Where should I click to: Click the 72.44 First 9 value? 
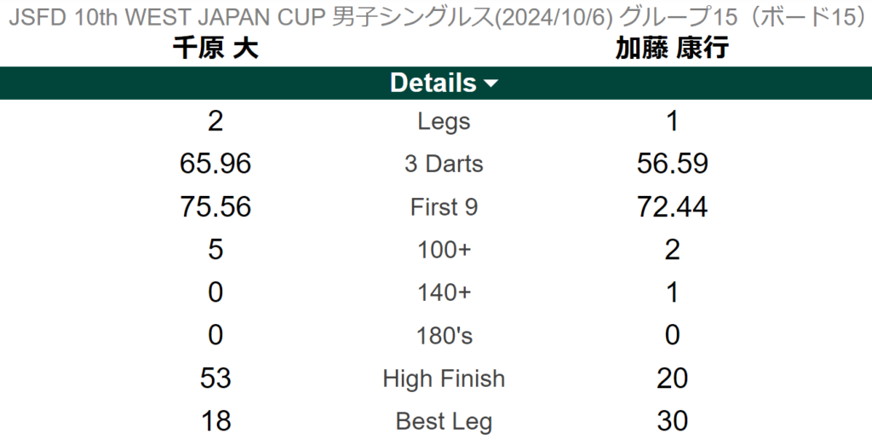pos(672,206)
